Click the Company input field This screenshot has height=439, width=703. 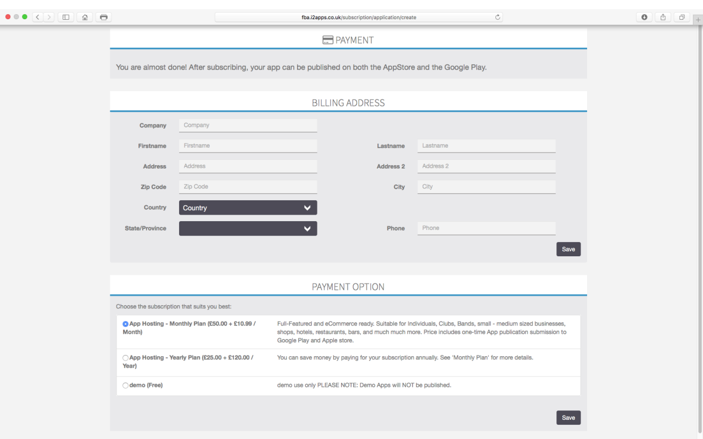[x=248, y=126]
